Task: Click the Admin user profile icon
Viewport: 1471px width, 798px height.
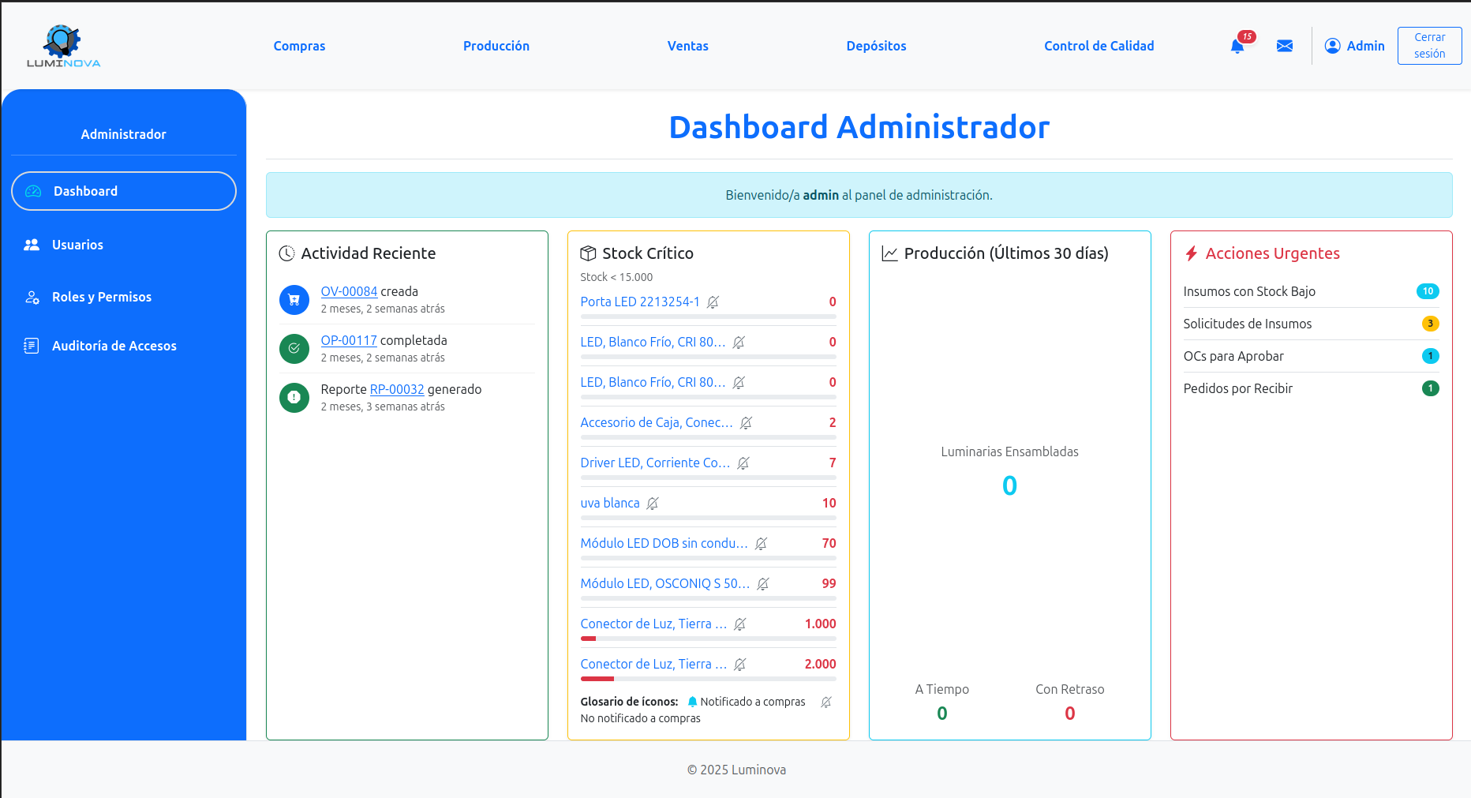Action: (x=1332, y=46)
